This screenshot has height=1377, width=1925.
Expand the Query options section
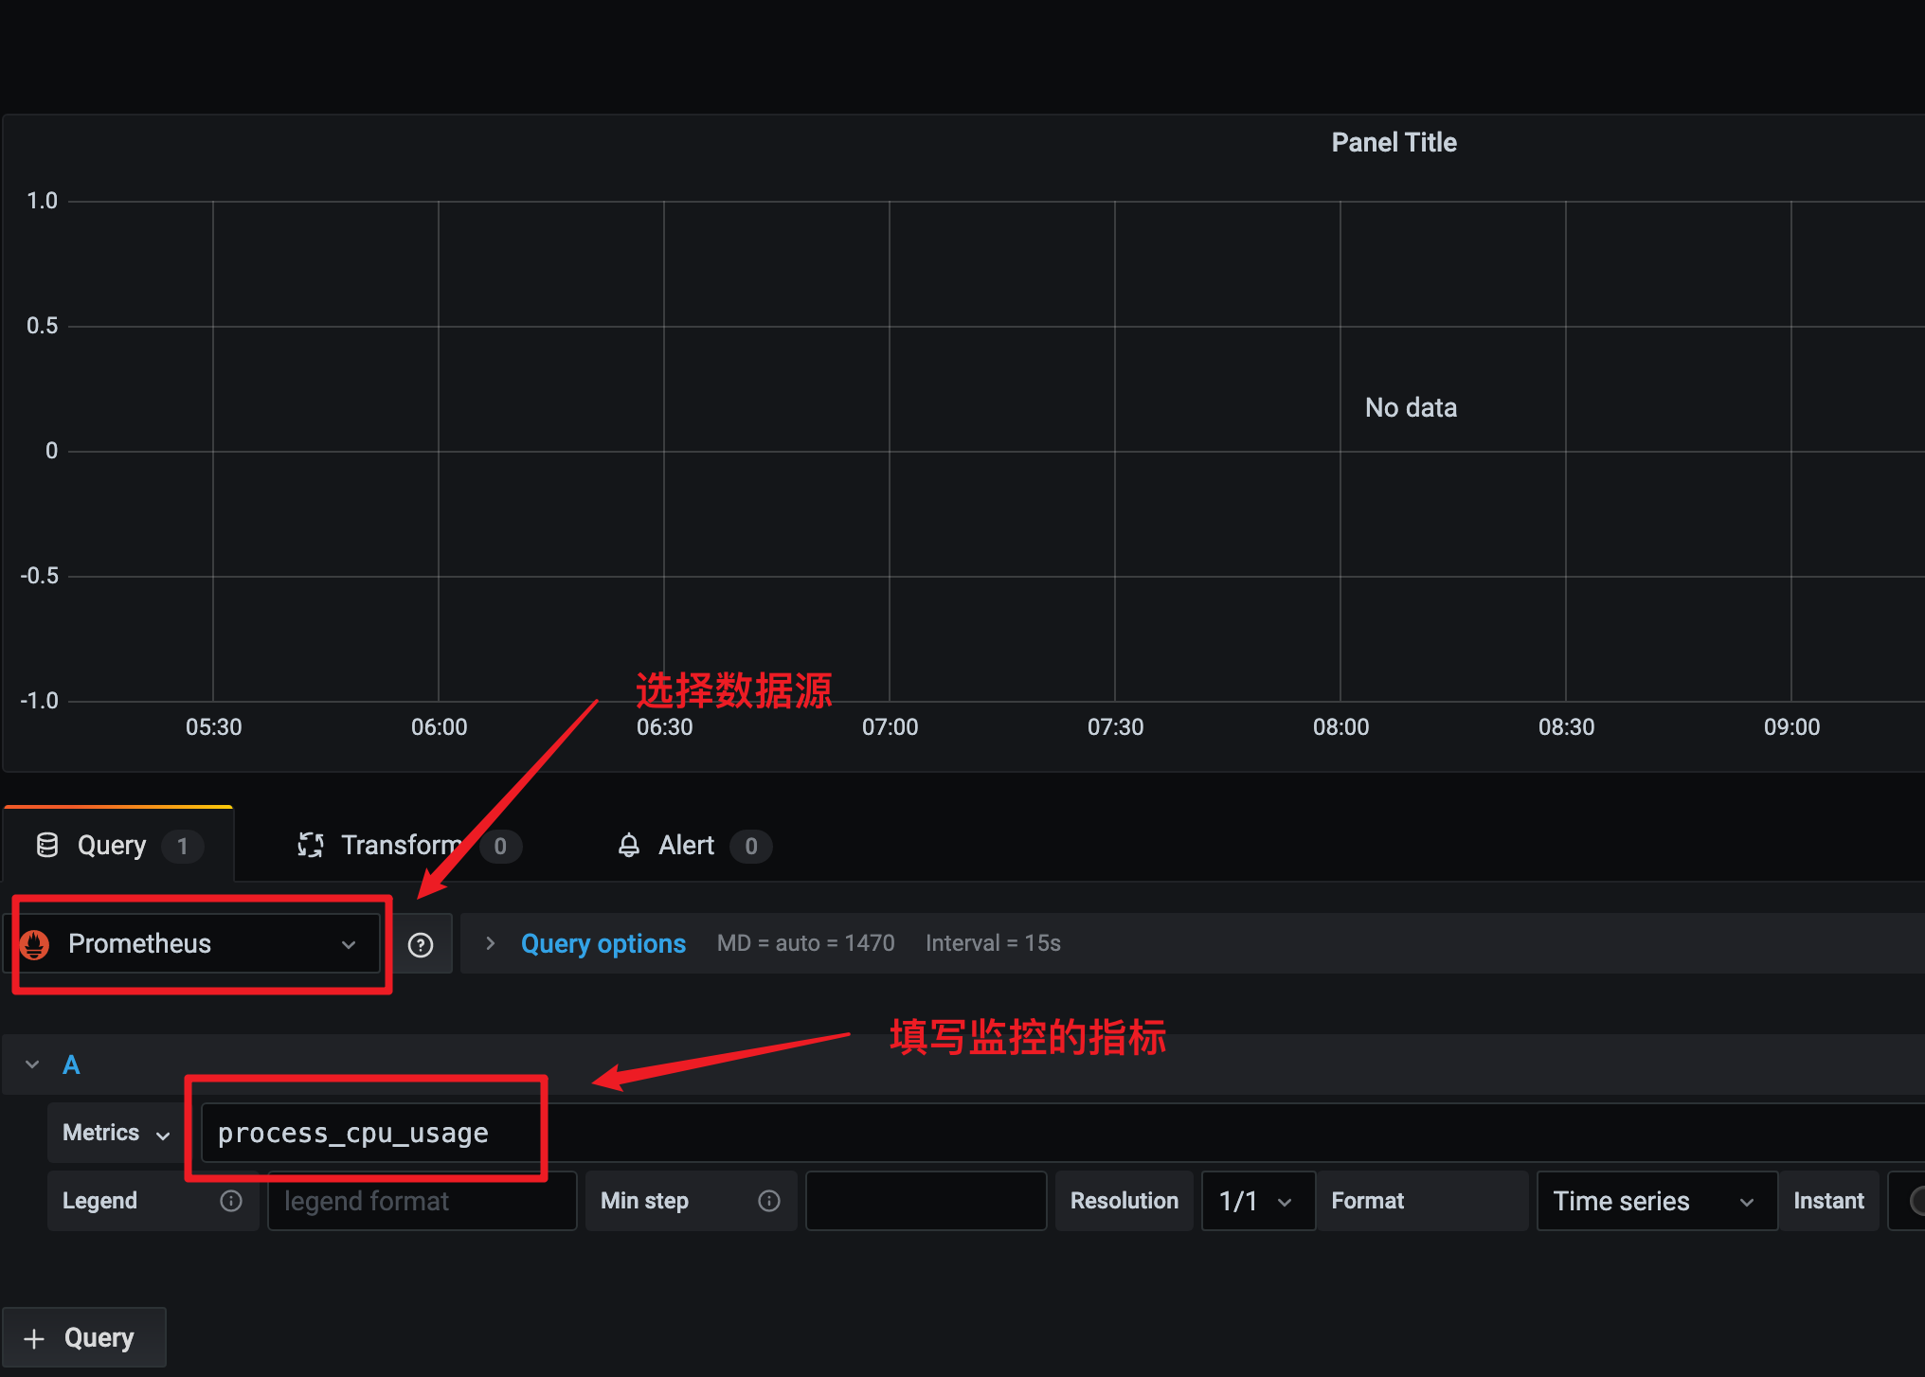point(603,943)
